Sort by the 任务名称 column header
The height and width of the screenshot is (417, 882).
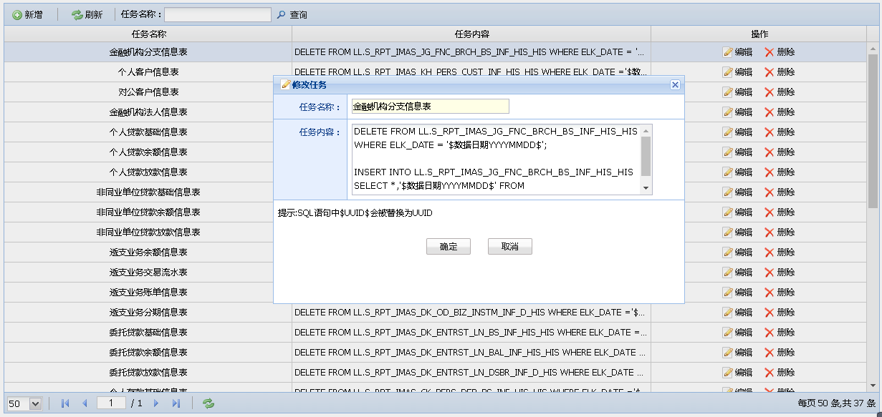point(148,34)
